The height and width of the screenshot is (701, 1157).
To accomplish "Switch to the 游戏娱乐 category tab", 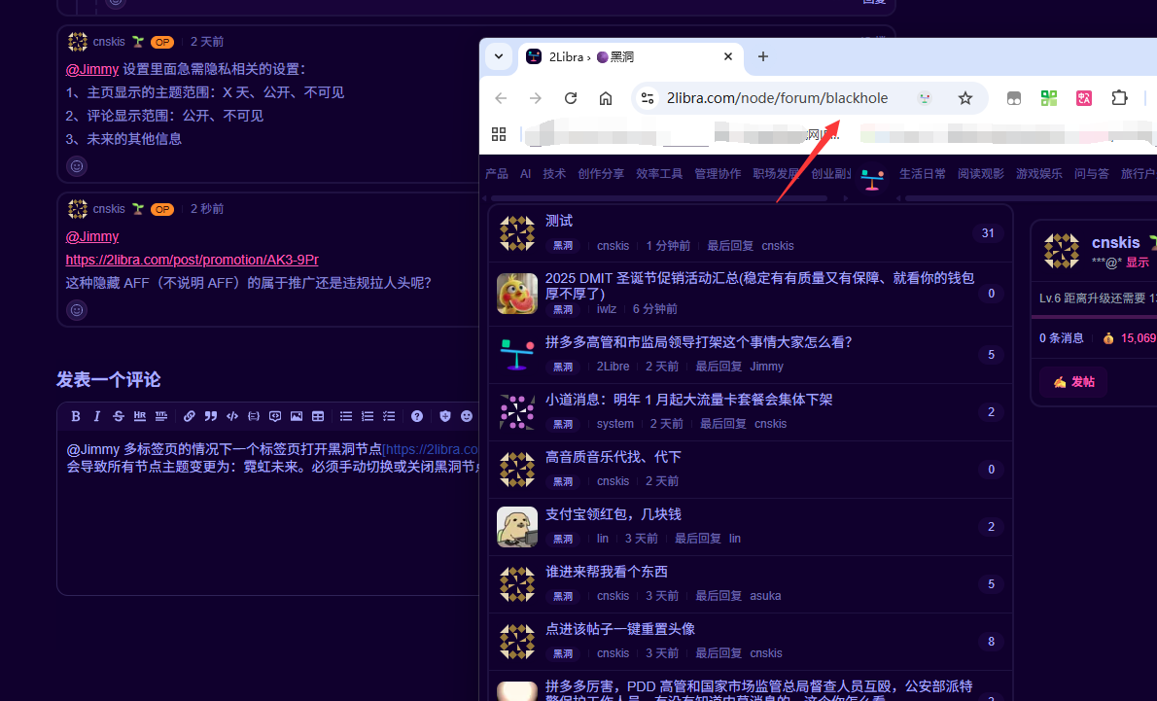I will [1039, 174].
